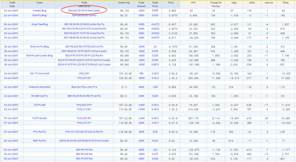Select underlying value 128-02.00
The width and height of the screenshot is (296, 162).
pos(125,78)
